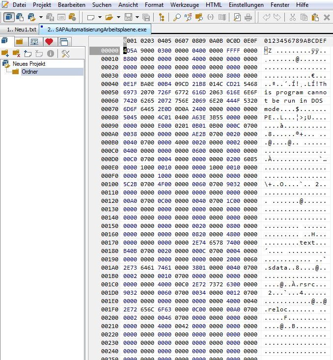This screenshot has height=360, width=333.
Task: Switch to the project cube panel tab
Action: click(x=5, y=41)
